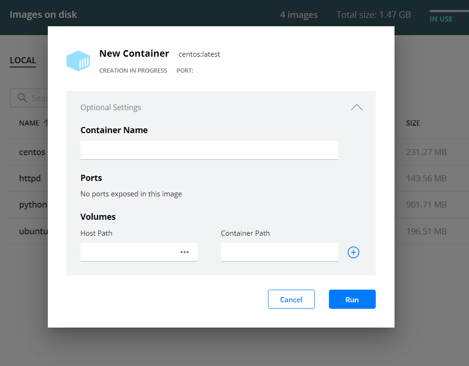Viewport: 469px width, 366px height.
Task: Select the LOCAL tab in Images window
Action: tap(23, 60)
